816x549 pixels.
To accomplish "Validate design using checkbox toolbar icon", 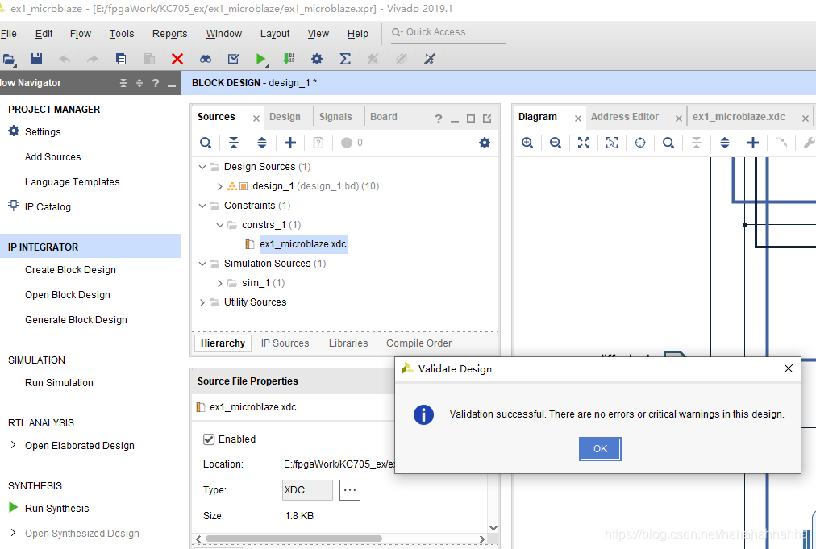I will 234,59.
